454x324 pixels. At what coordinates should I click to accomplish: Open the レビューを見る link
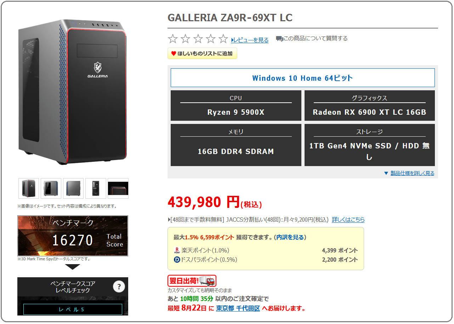click(250, 40)
